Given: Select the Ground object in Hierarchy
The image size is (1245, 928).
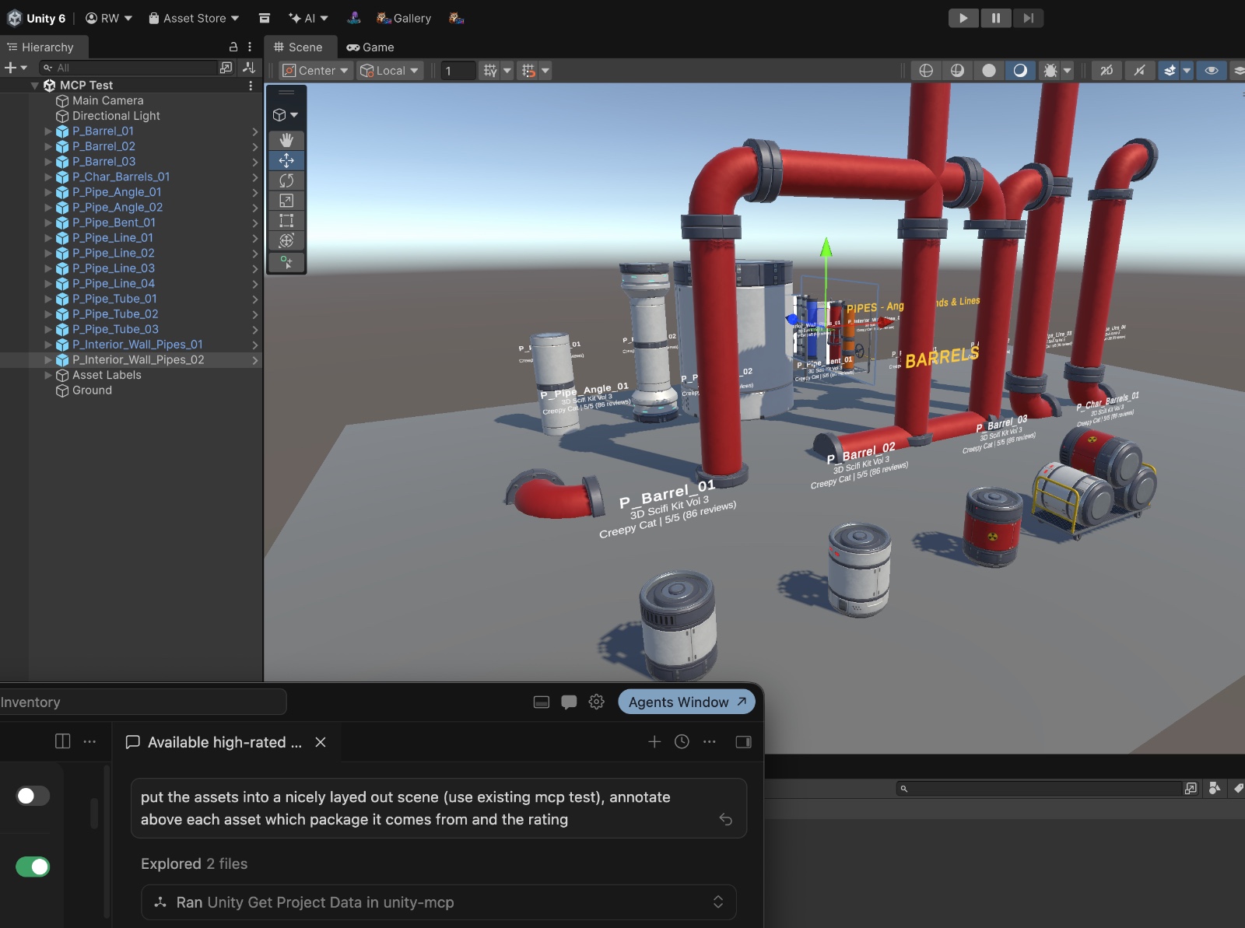Looking at the screenshot, I should tap(92, 390).
